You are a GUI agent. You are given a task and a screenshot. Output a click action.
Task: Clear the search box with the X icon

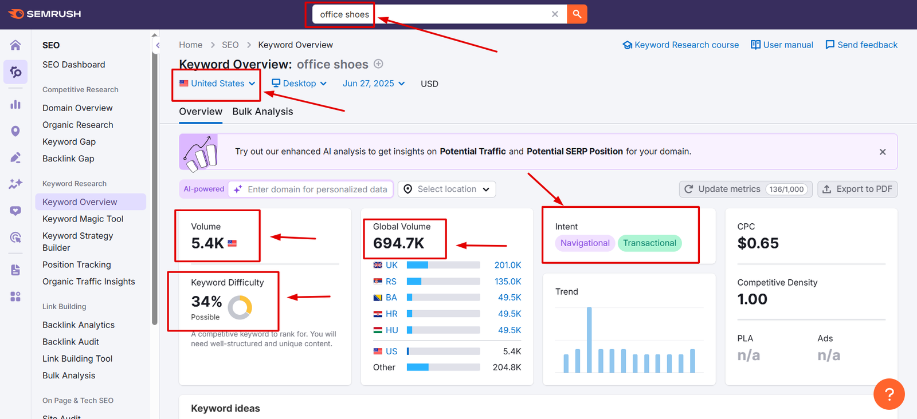[x=555, y=14]
